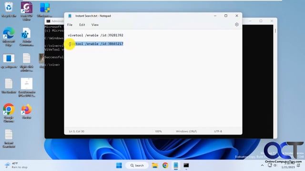The image size is (305, 171).
Task: Select the Google Chrome desktop icon
Action: point(9,113)
